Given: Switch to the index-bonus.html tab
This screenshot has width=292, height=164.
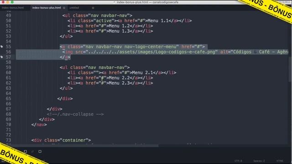Looking at the screenshot, I should (x=13, y=8).
